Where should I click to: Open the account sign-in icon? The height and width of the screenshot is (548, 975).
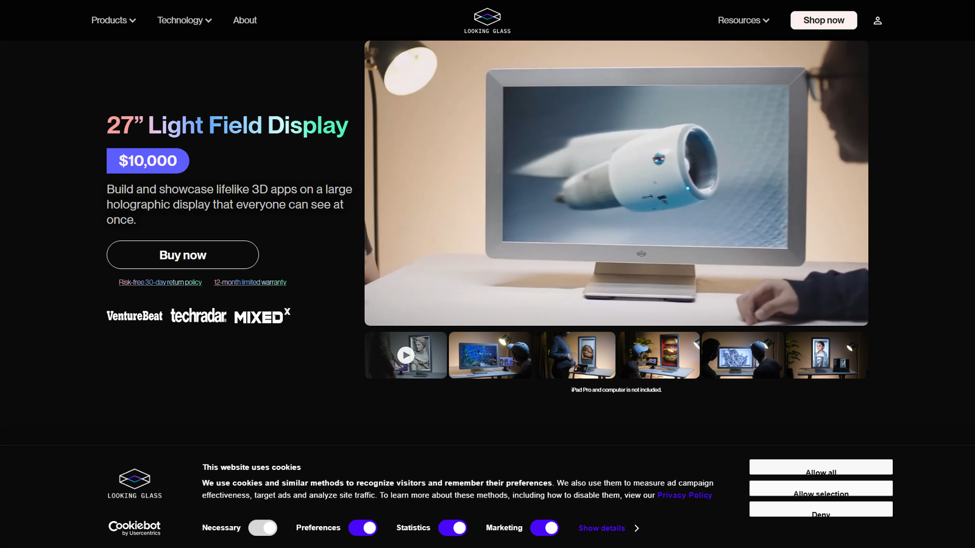point(877,20)
